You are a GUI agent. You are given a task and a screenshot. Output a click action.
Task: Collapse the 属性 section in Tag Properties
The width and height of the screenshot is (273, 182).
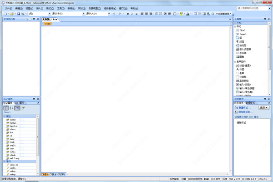[5, 116]
